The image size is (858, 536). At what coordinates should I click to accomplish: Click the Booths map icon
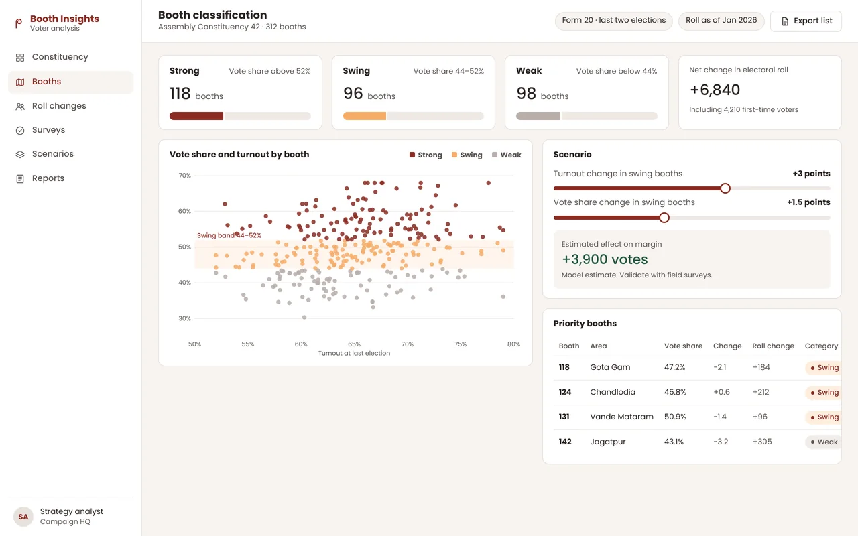point(20,82)
